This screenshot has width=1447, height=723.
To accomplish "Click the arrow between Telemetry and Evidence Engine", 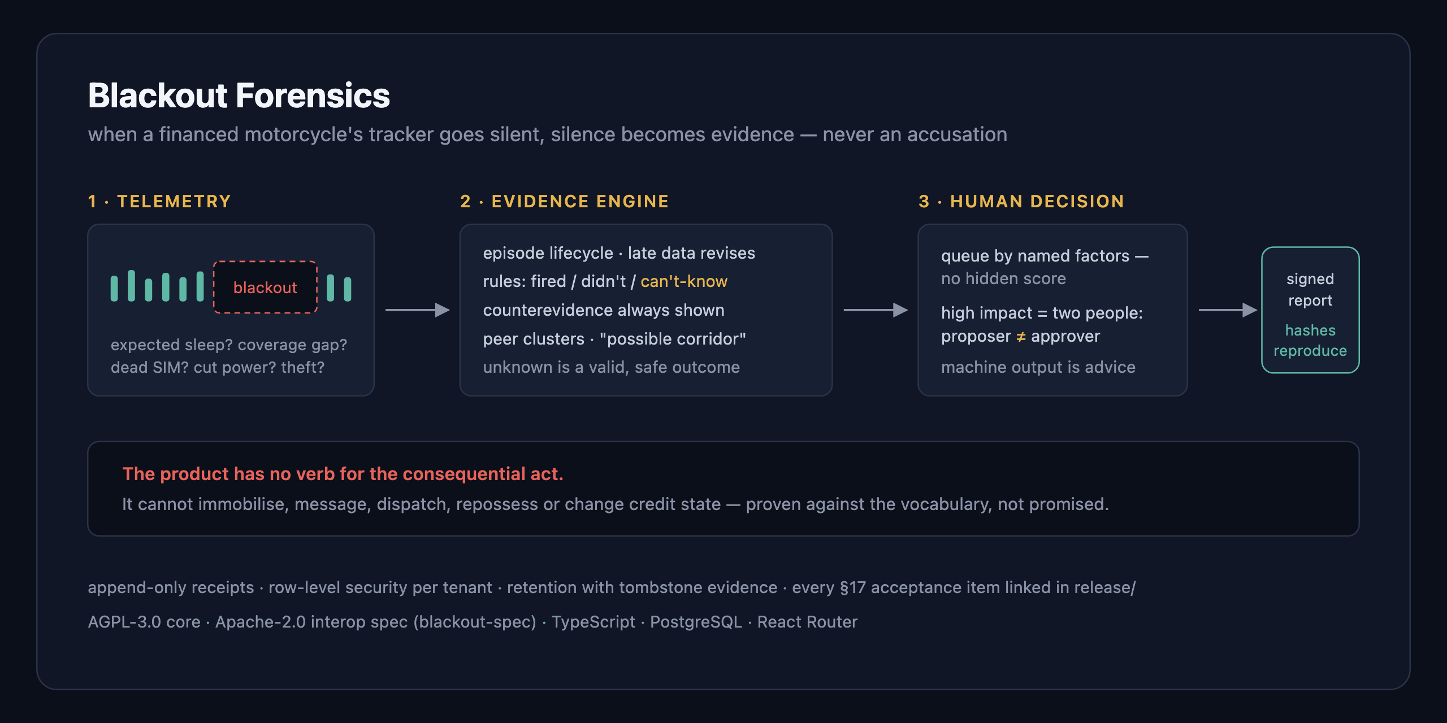I will [x=417, y=310].
